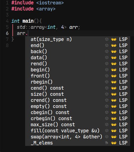Click method cube icon on end() row

(107, 45)
